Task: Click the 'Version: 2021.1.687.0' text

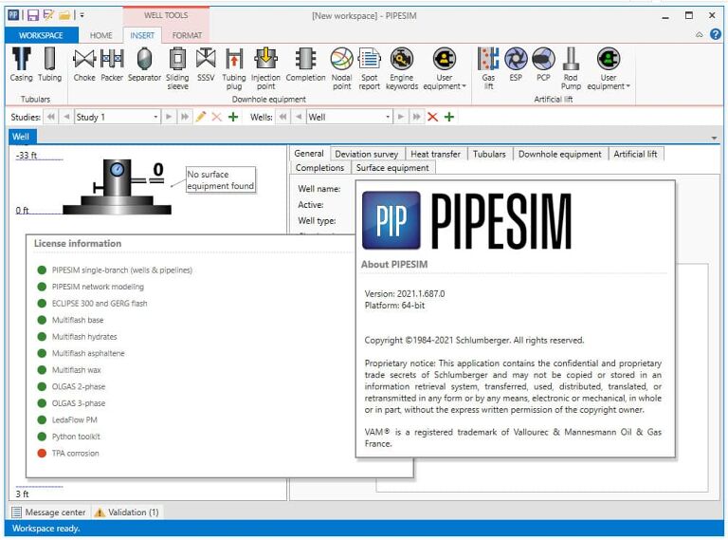Action: 405,293
